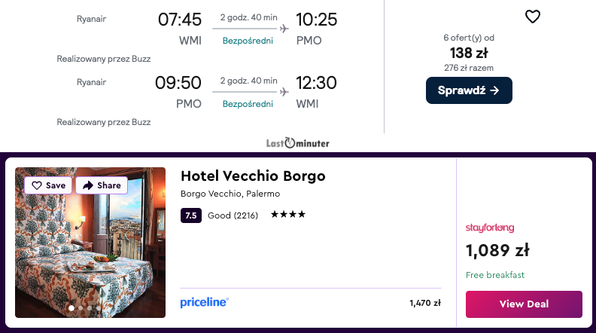
Task: Click the stayforlong logo
Action: (x=490, y=228)
